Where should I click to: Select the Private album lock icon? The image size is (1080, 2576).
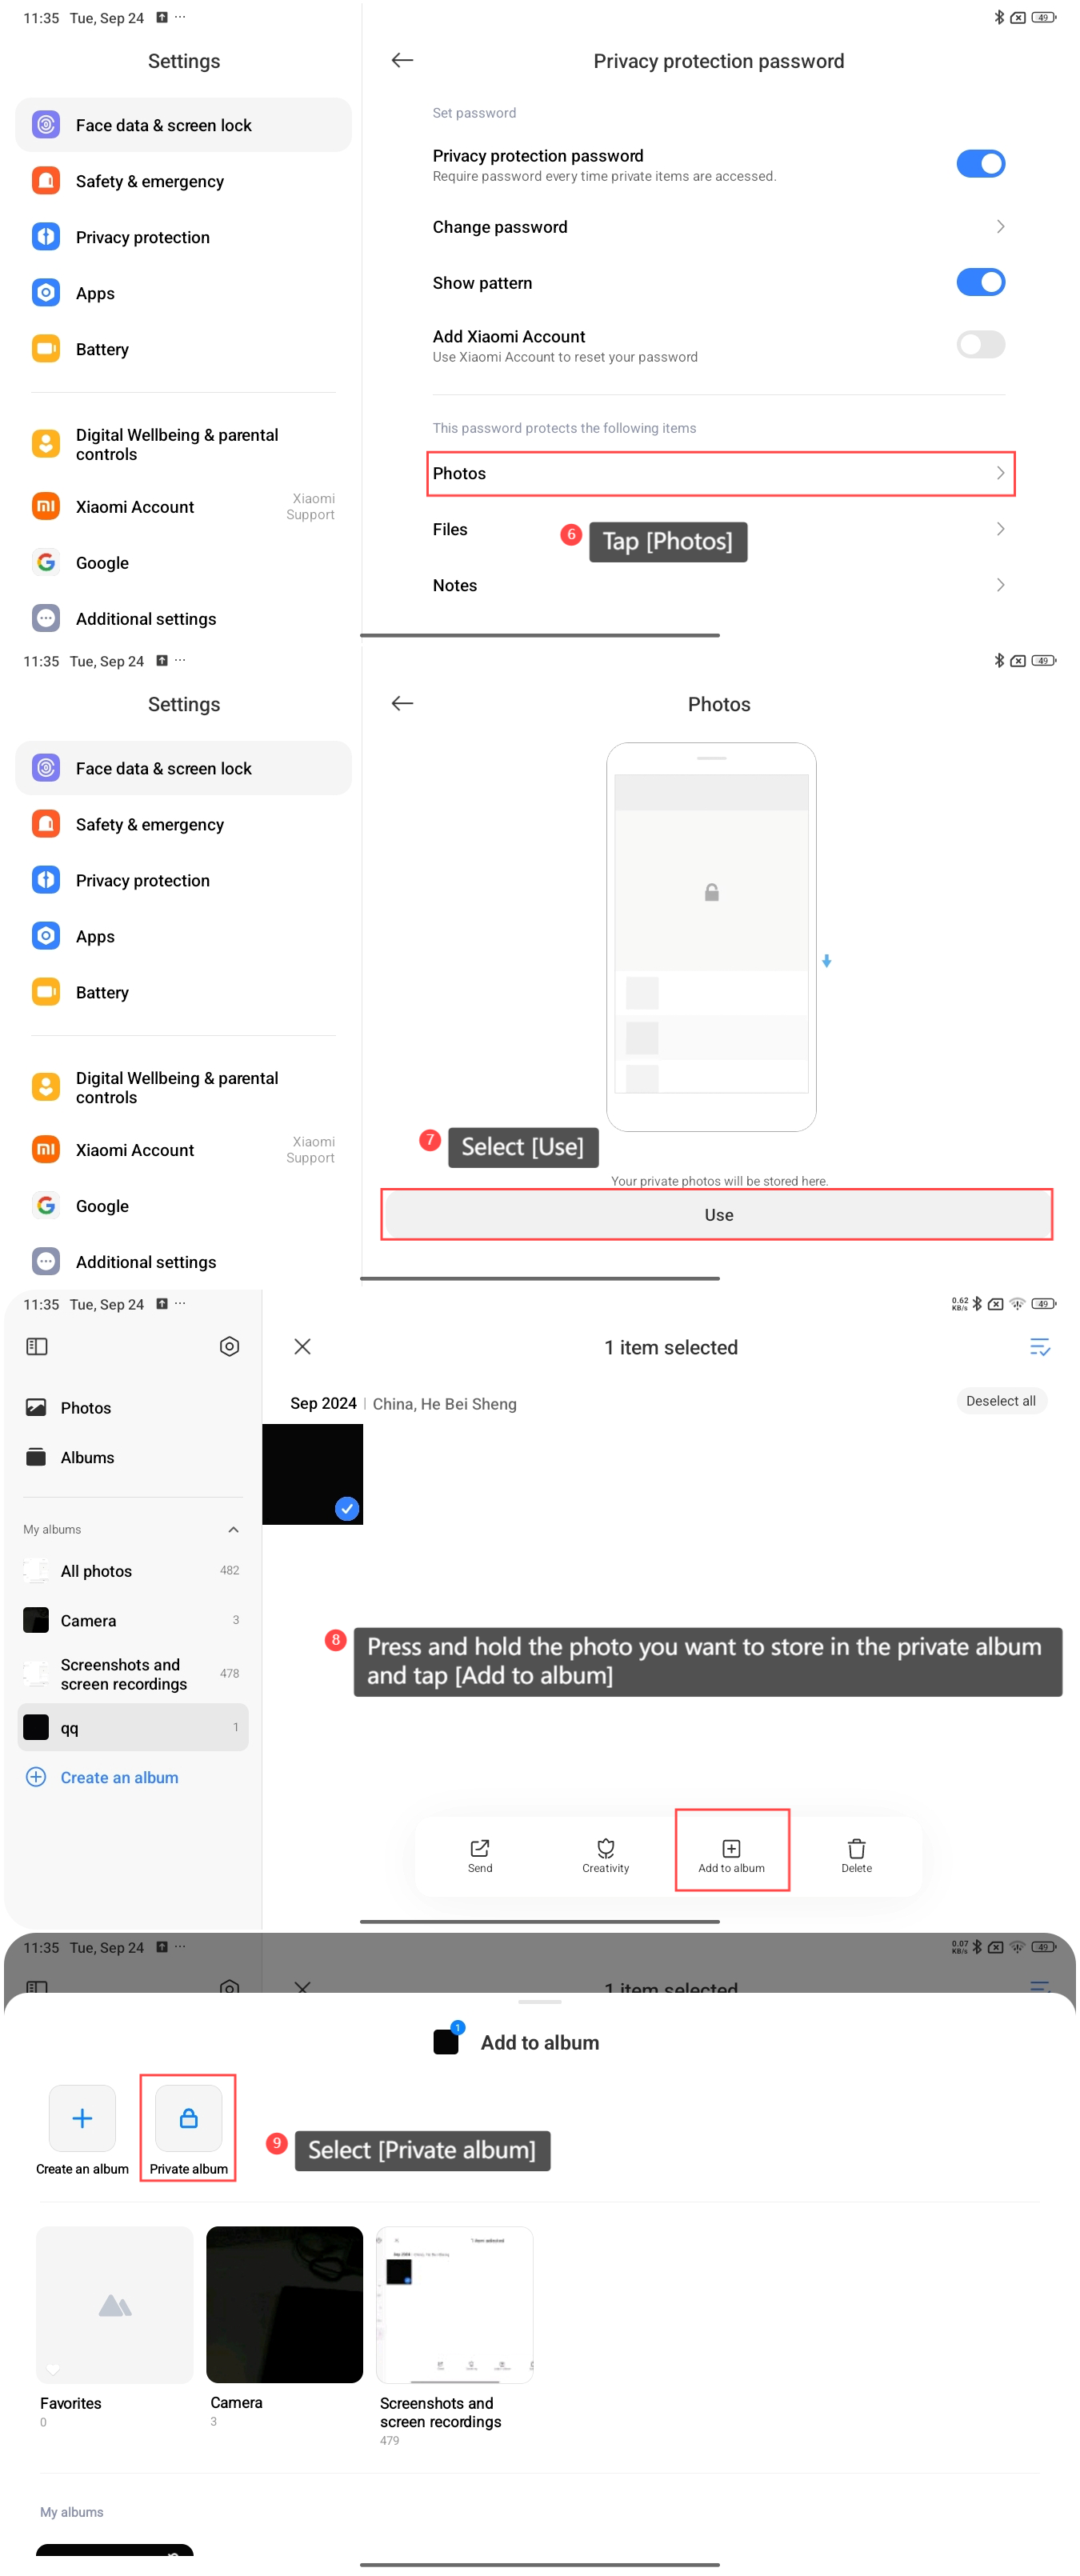click(188, 2119)
